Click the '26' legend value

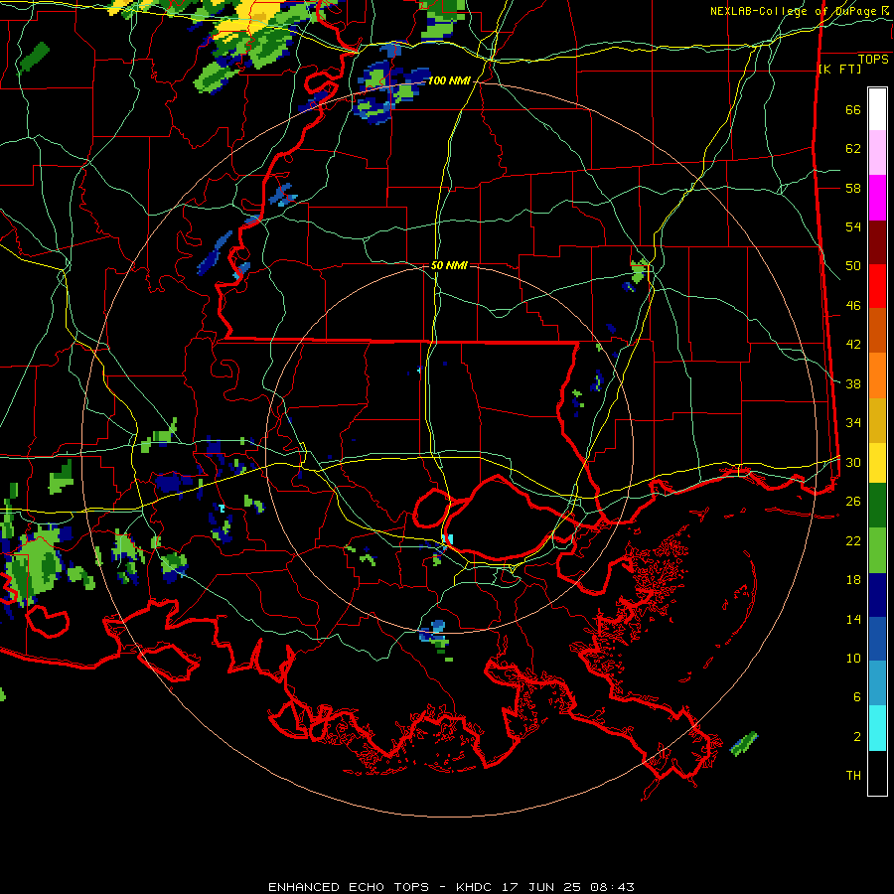point(853,502)
